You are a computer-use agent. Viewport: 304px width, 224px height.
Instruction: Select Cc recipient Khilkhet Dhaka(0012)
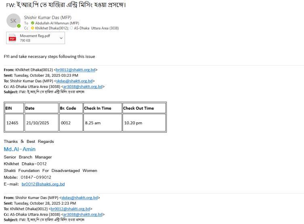pos(51,28)
